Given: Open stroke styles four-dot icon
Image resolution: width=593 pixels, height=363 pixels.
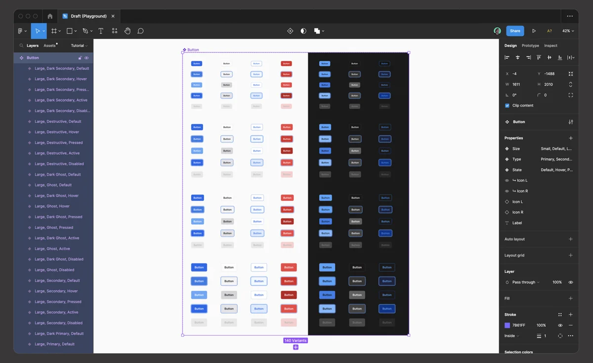Looking at the screenshot, I should click(x=560, y=315).
